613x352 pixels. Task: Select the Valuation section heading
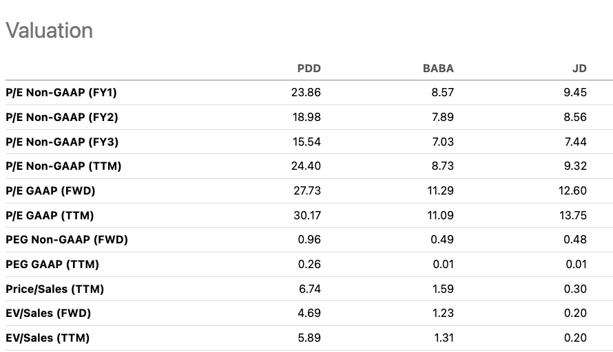pos(50,30)
